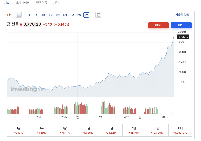Click the 3,776.17 price marker on axis
This screenshot has height=141, width=201.
[183, 37]
